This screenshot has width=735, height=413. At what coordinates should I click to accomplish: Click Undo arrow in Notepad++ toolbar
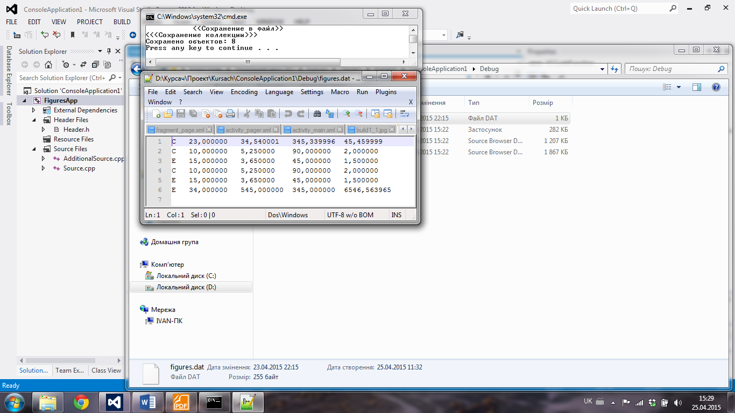click(288, 113)
